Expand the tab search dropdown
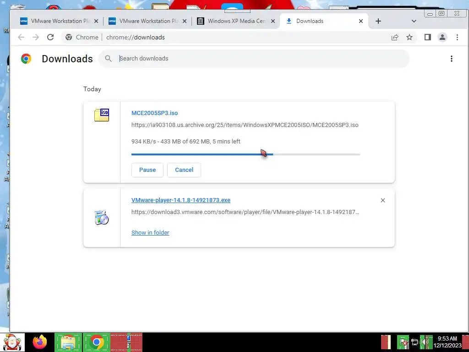Screen dimensions: 469x352 click(414, 21)
